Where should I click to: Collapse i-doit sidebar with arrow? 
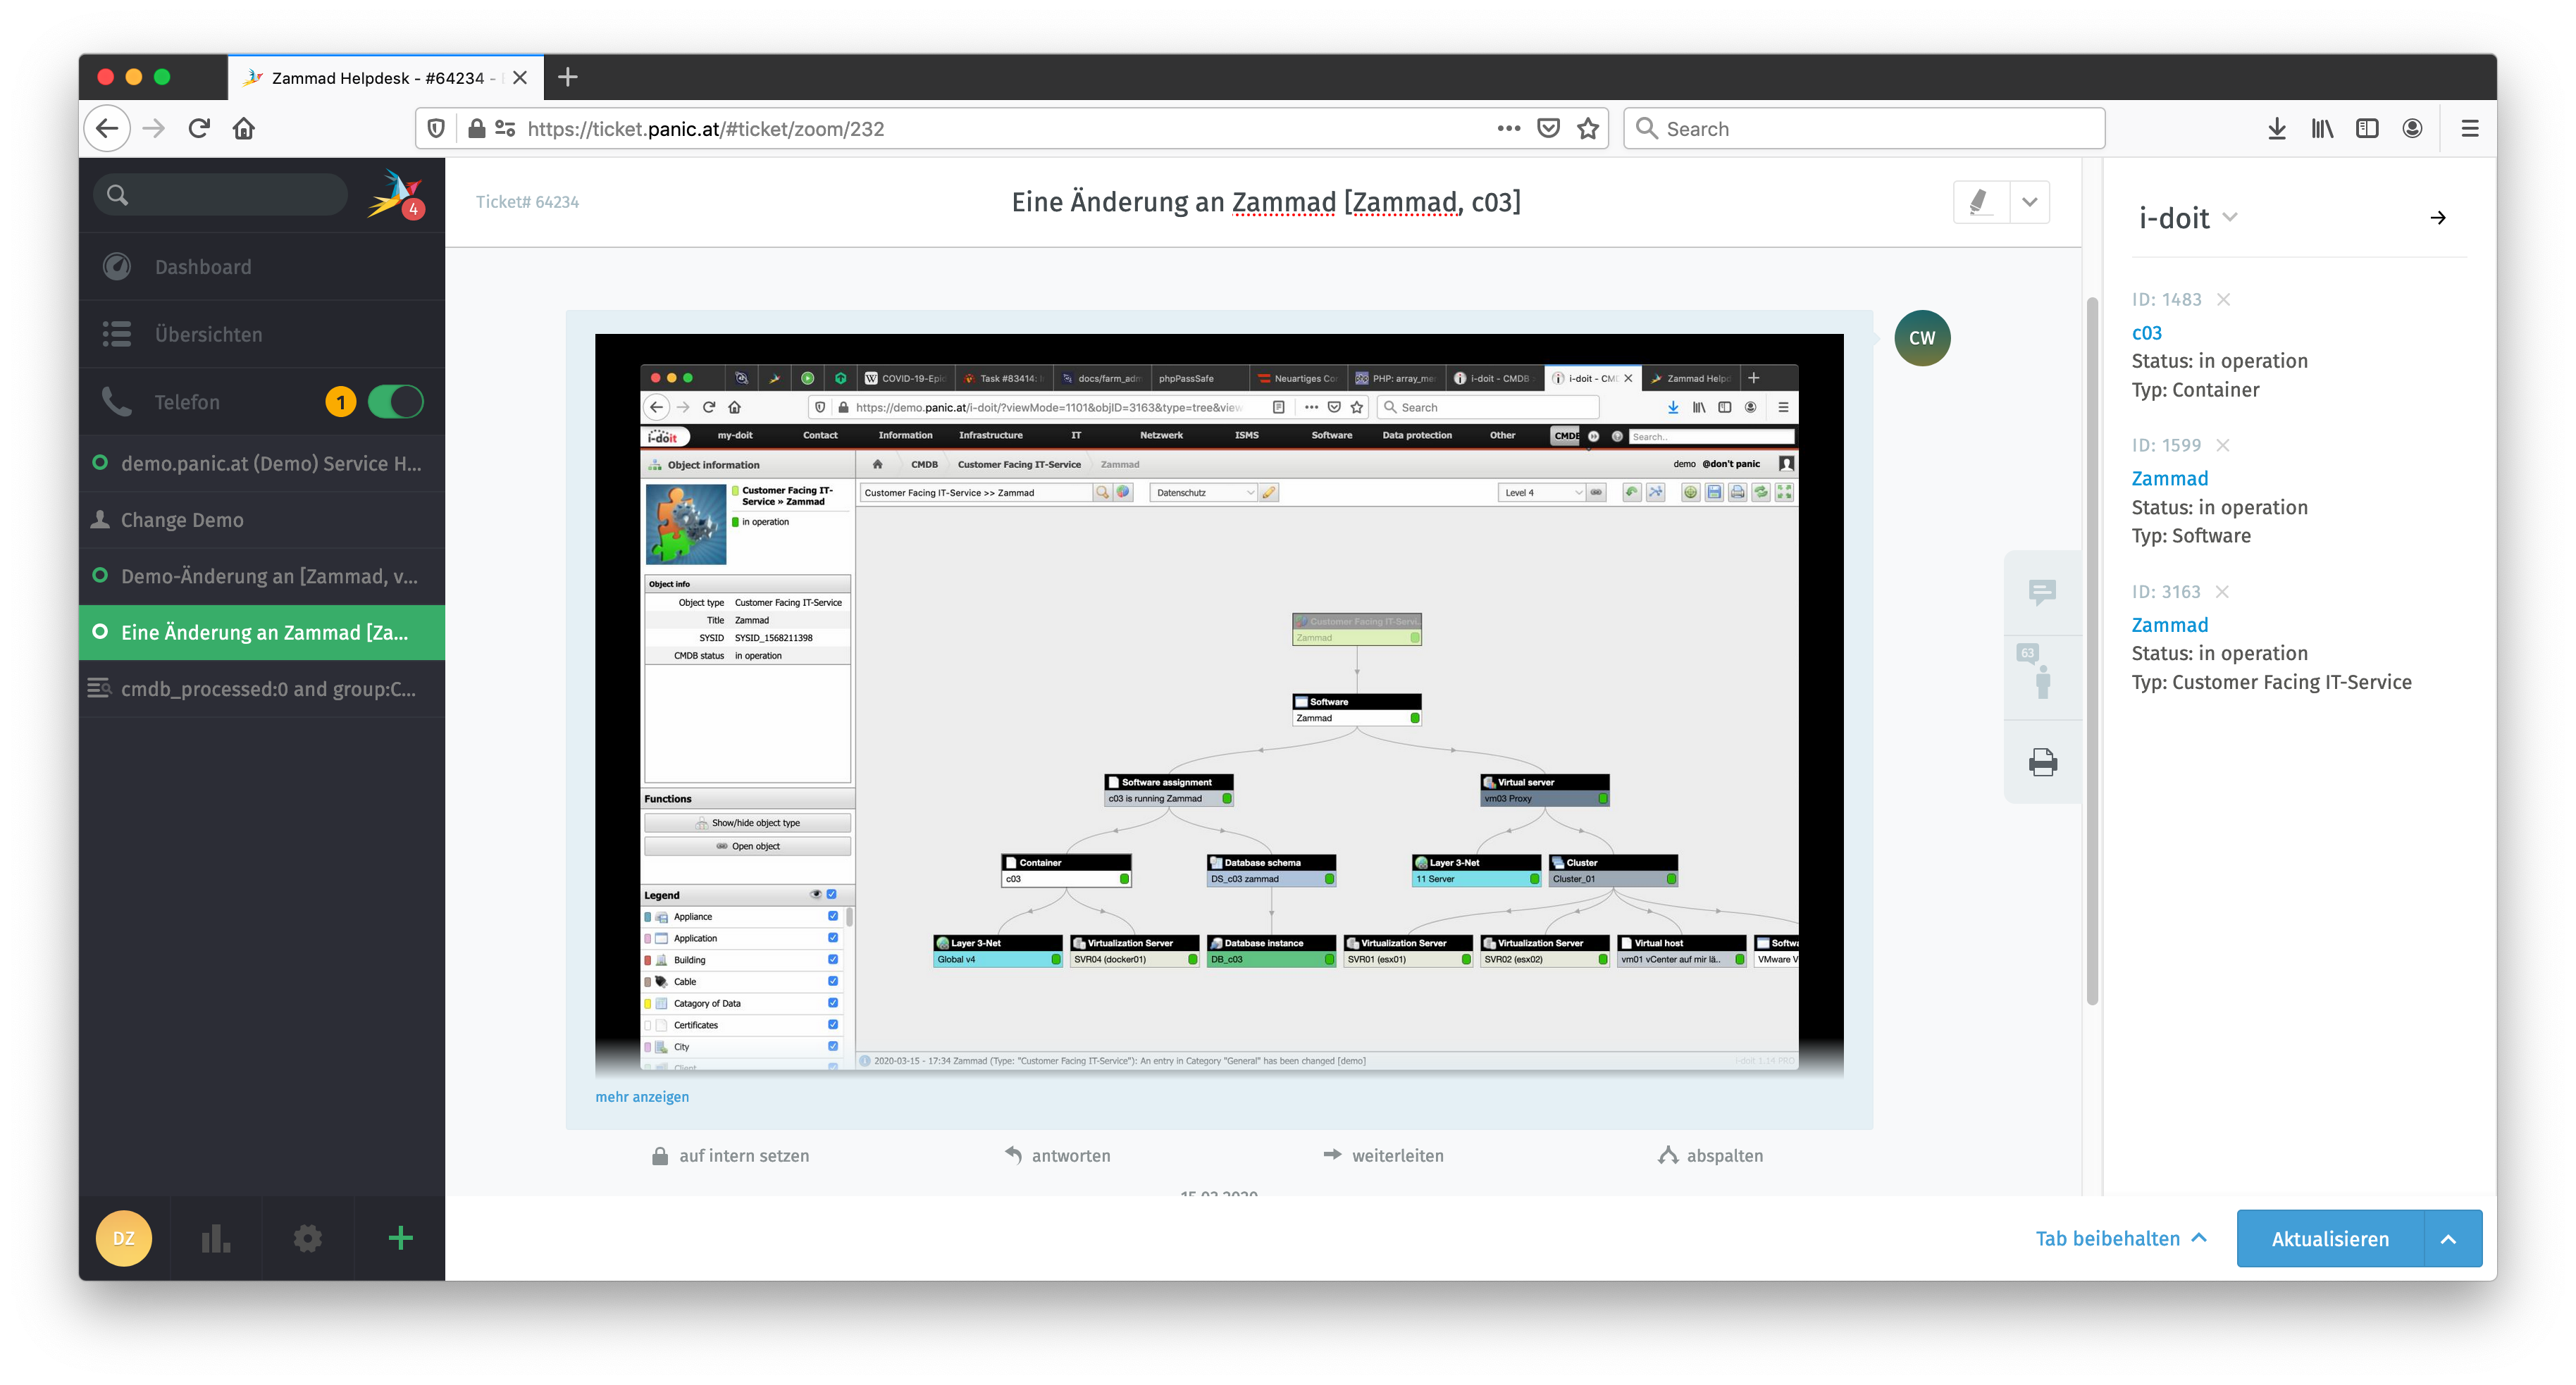(x=2438, y=218)
